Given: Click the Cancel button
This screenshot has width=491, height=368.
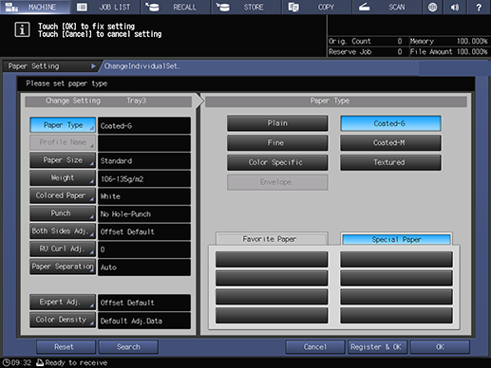Looking at the screenshot, I should pos(315,347).
